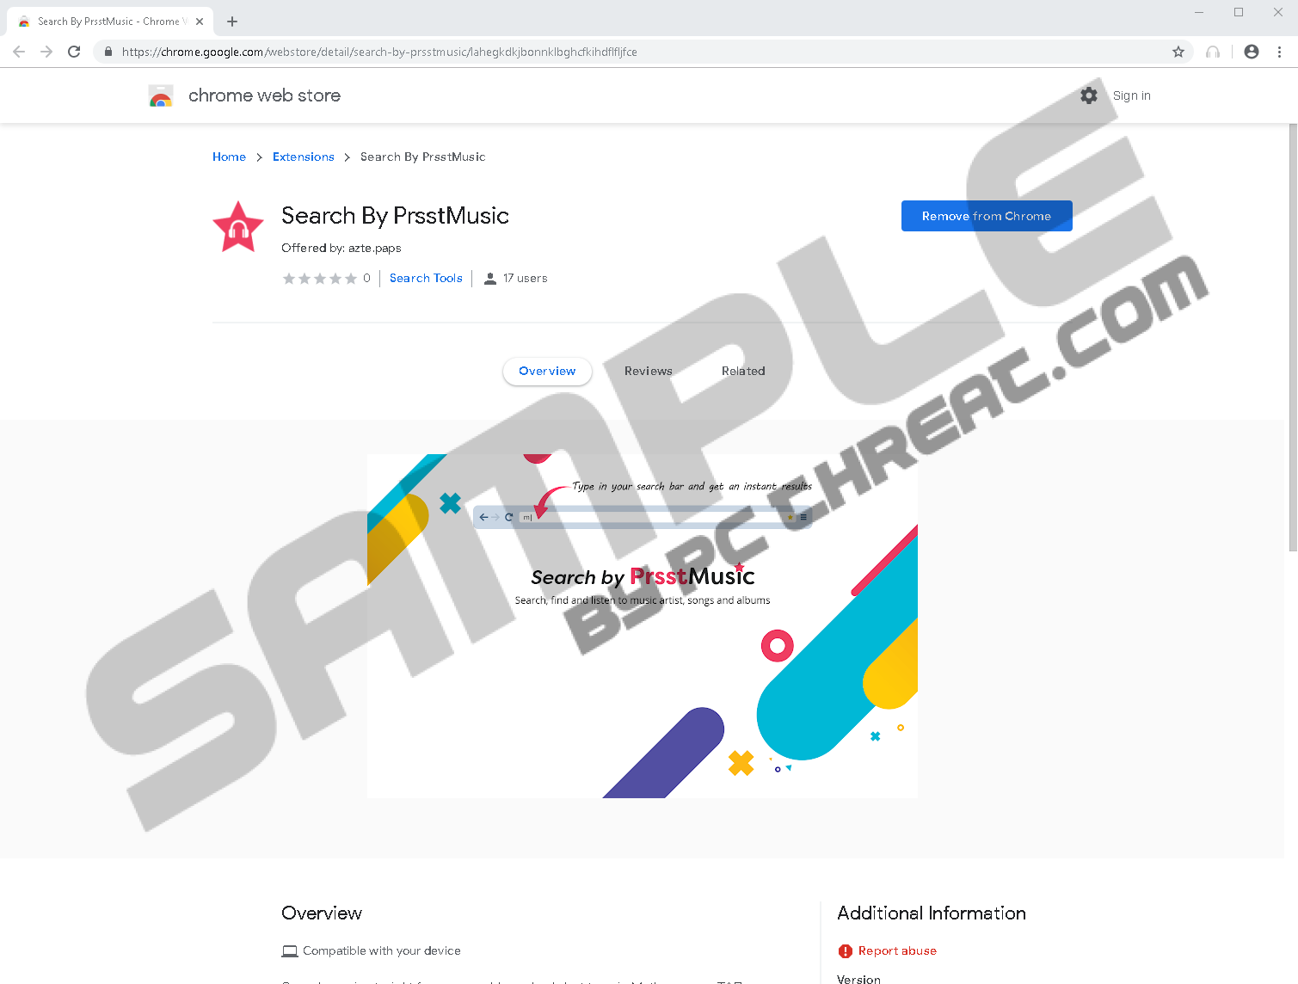Click the chrome web store logo
Image resolution: width=1298 pixels, height=984 pixels.
coord(161,95)
